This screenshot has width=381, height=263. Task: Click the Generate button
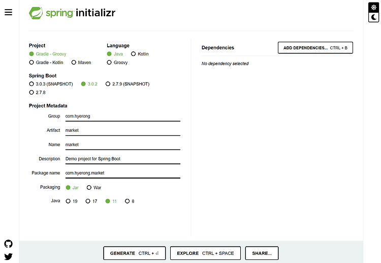coord(135,253)
